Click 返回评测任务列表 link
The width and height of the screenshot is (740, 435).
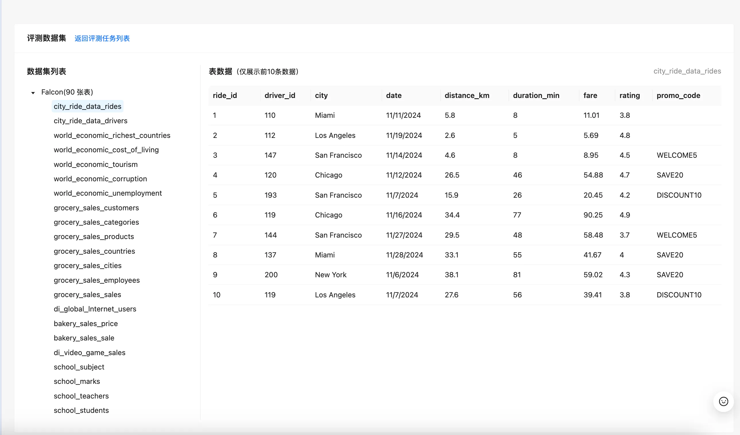tap(102, 39)
